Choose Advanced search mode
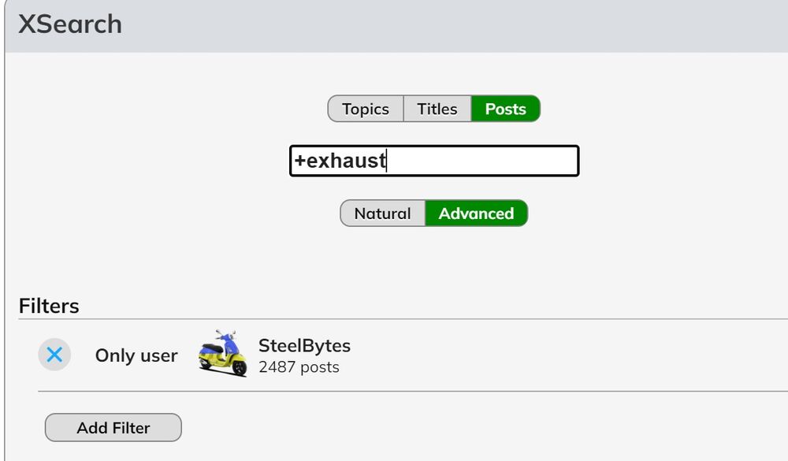 tap(477, 213)
